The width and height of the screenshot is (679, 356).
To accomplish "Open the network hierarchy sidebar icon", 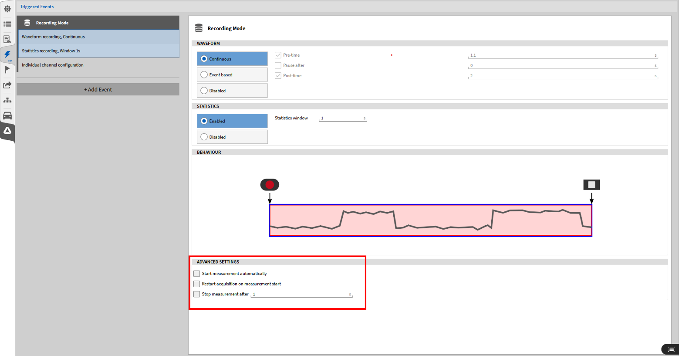I will [x=7, y=100].
